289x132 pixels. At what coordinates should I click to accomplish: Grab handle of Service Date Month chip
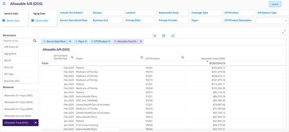[44, 41]
